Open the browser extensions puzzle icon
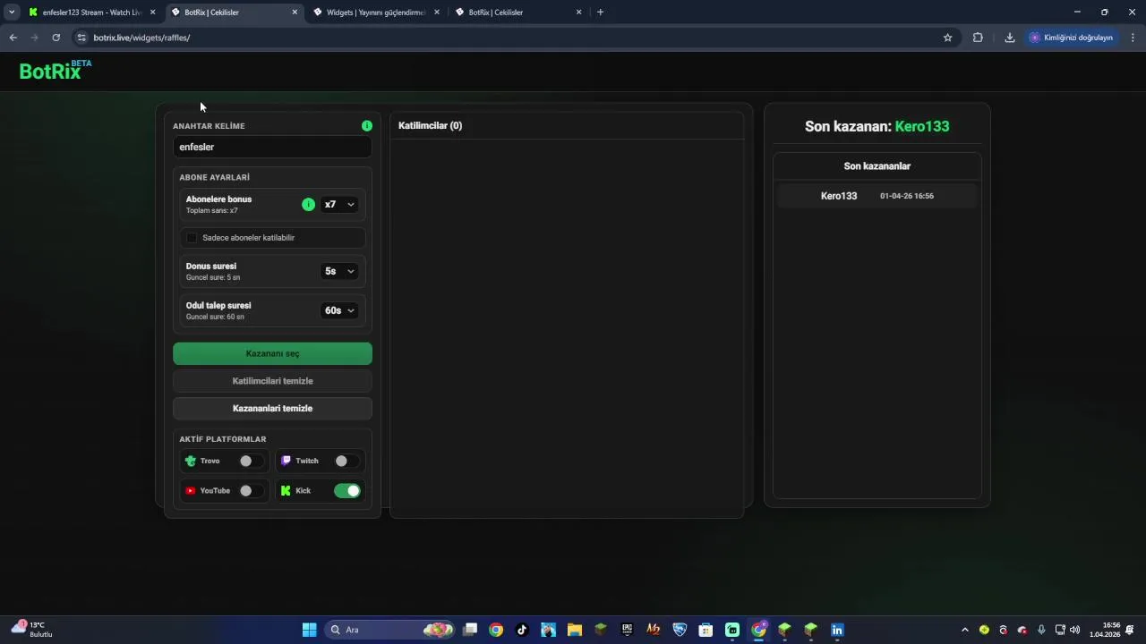The image size is (1146, 644). coord(978,38)
